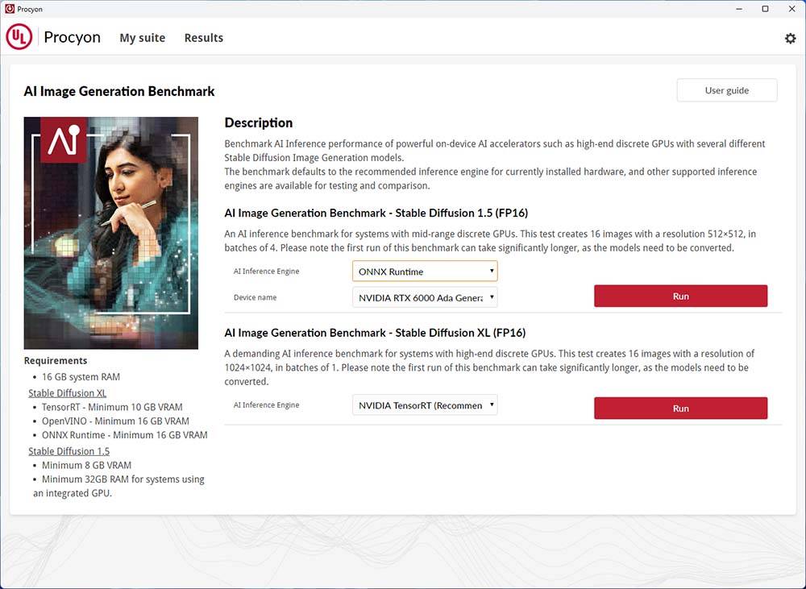The image size is (806, 589).
Task: Switch to the Results tab
Action: click(204, 38)
